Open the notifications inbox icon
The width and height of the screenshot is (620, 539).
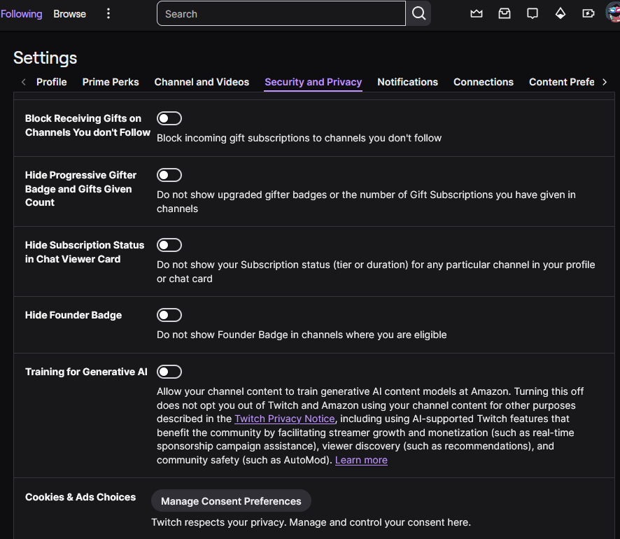click(x=504, y=14)
